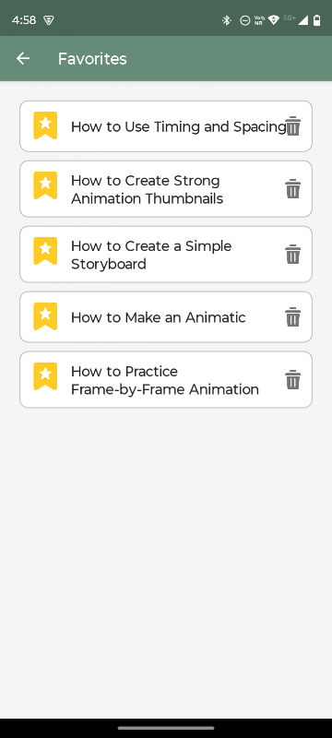Tap the battery icon in status bar
Screen dimensions: 332x738
pos(317,20)
